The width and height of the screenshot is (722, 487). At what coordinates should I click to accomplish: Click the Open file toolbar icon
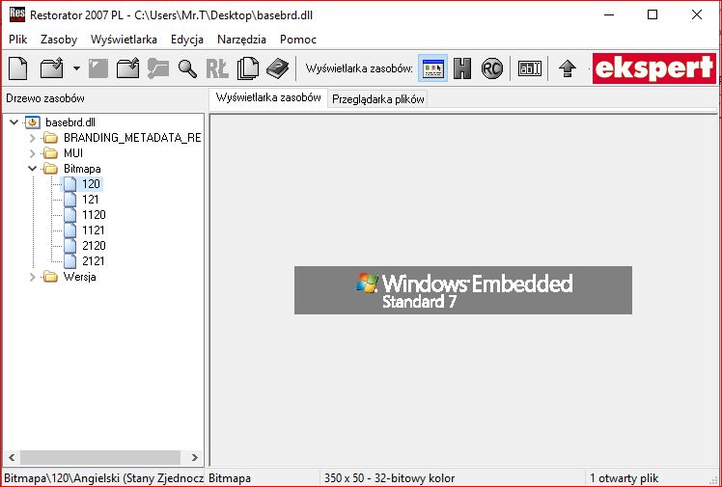point(51,69)
